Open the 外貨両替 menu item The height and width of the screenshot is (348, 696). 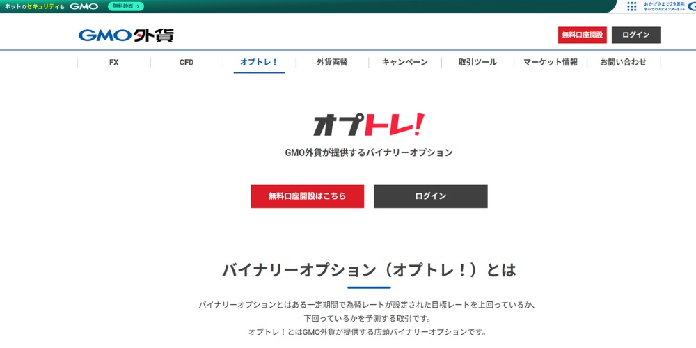pyautogui.click(x=332, y=62)
